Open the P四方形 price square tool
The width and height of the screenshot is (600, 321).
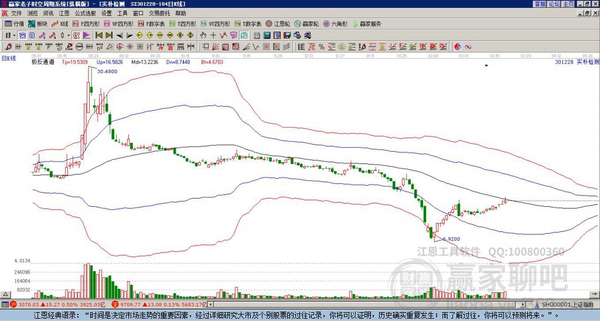pyautogui.click(x=86, y=23)
